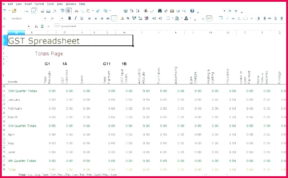The width and height of the screenshot is (288, 178).
Task: Click the Undo icon
Action: [x=105, y=11]
